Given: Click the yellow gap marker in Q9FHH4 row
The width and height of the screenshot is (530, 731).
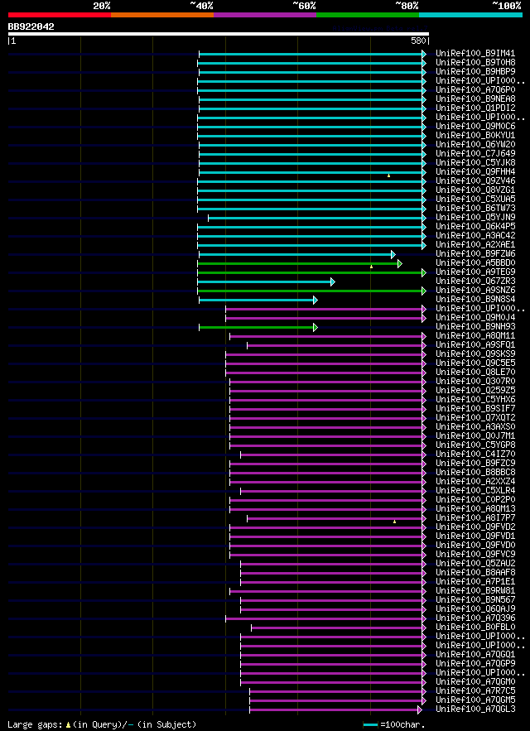Looking at the screenshot, I should [388, 176].
